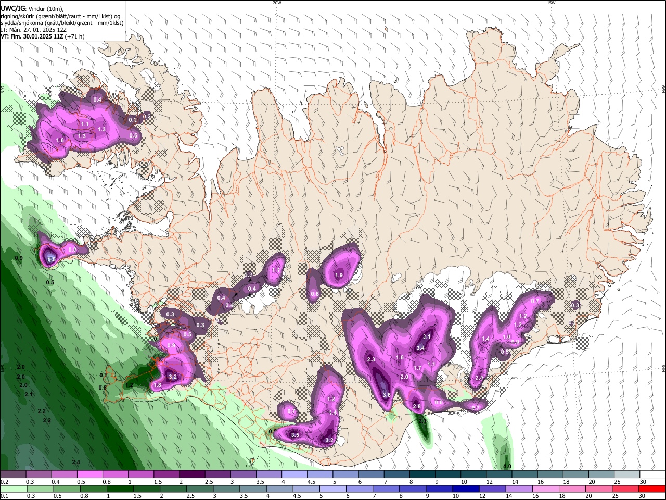This screenshot has height=500, width=666.
Task: Click the '(+71 h)' forecast offset text
Action: pyautogui.click(x=75, y=36)
